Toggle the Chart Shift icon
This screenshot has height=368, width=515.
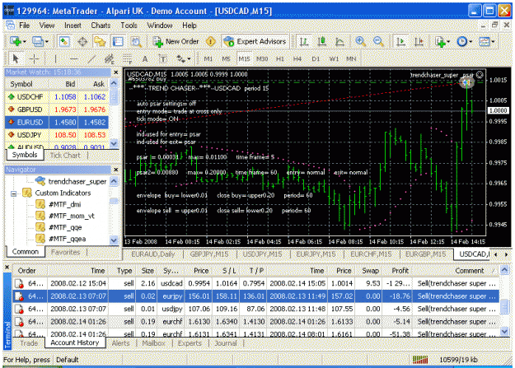418,42
